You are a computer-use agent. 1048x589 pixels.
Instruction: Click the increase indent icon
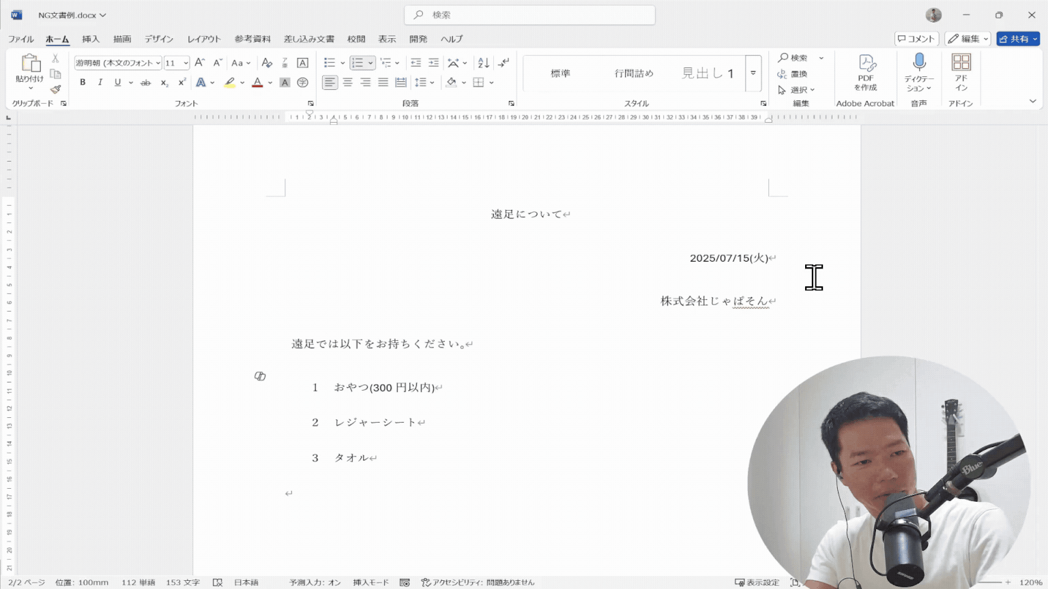[x=433, y=63]
